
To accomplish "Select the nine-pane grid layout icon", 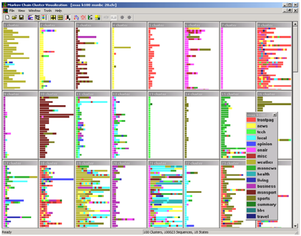I will point(60,17).
